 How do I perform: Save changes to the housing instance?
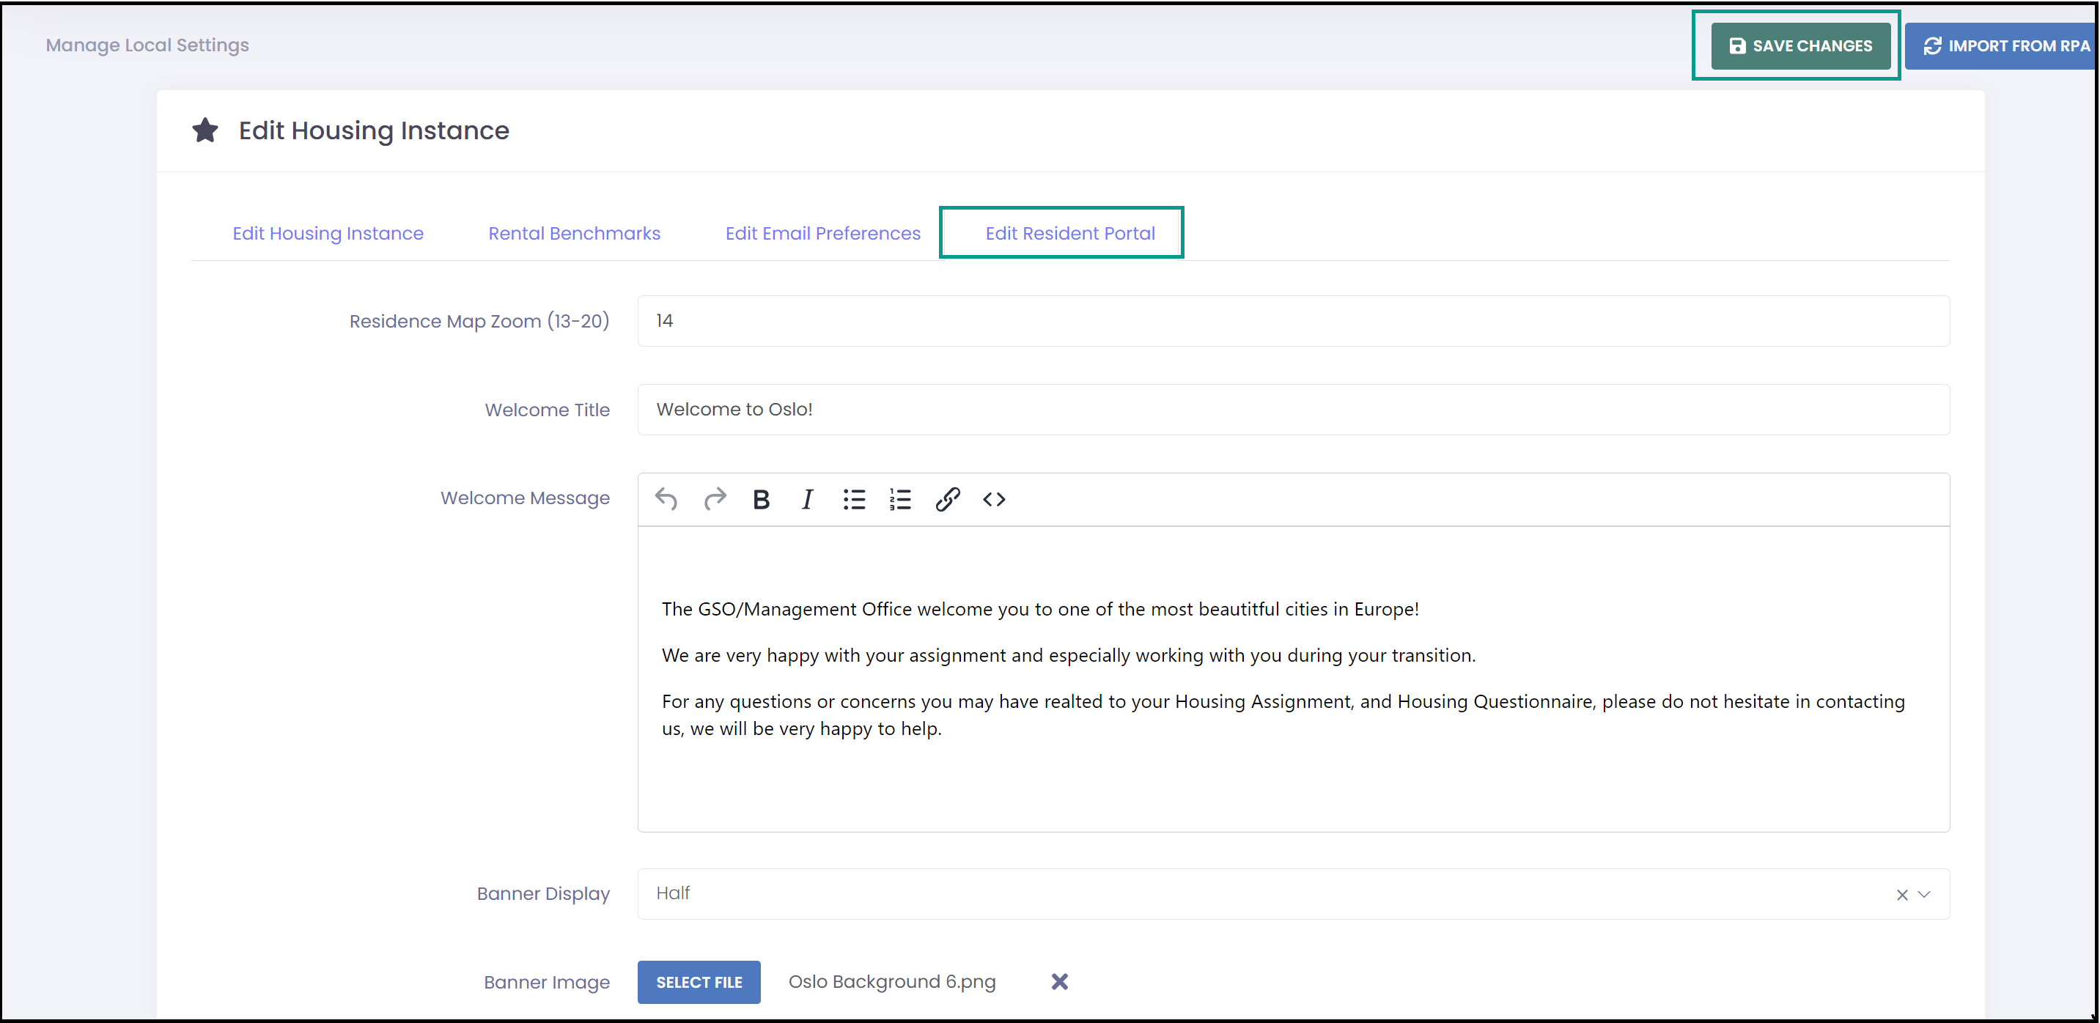point(1801,45)
